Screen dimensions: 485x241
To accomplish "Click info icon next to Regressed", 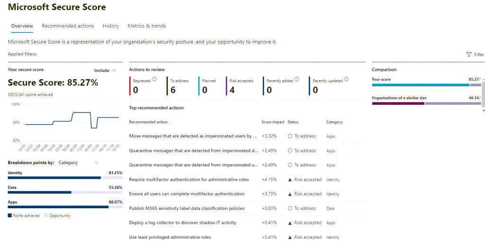I will 154,79.
